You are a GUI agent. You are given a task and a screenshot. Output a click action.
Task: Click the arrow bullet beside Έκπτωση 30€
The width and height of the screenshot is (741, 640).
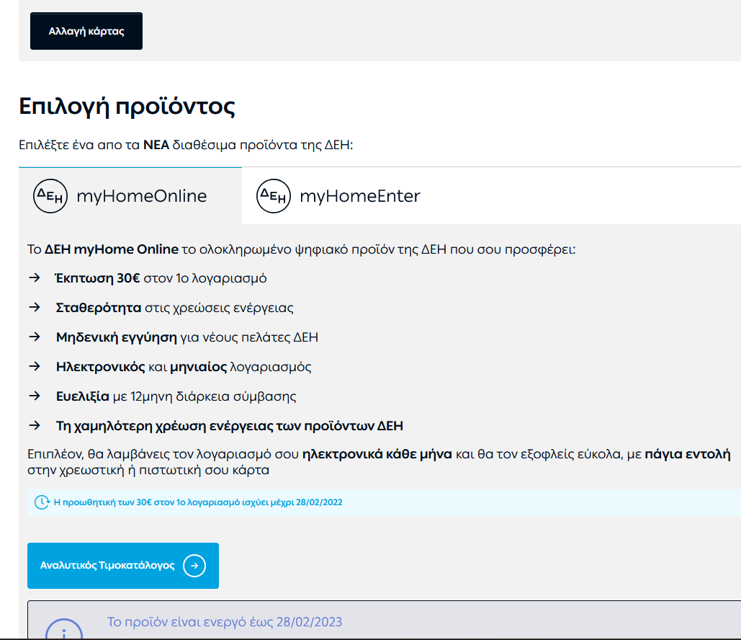(x=35, y=277)
